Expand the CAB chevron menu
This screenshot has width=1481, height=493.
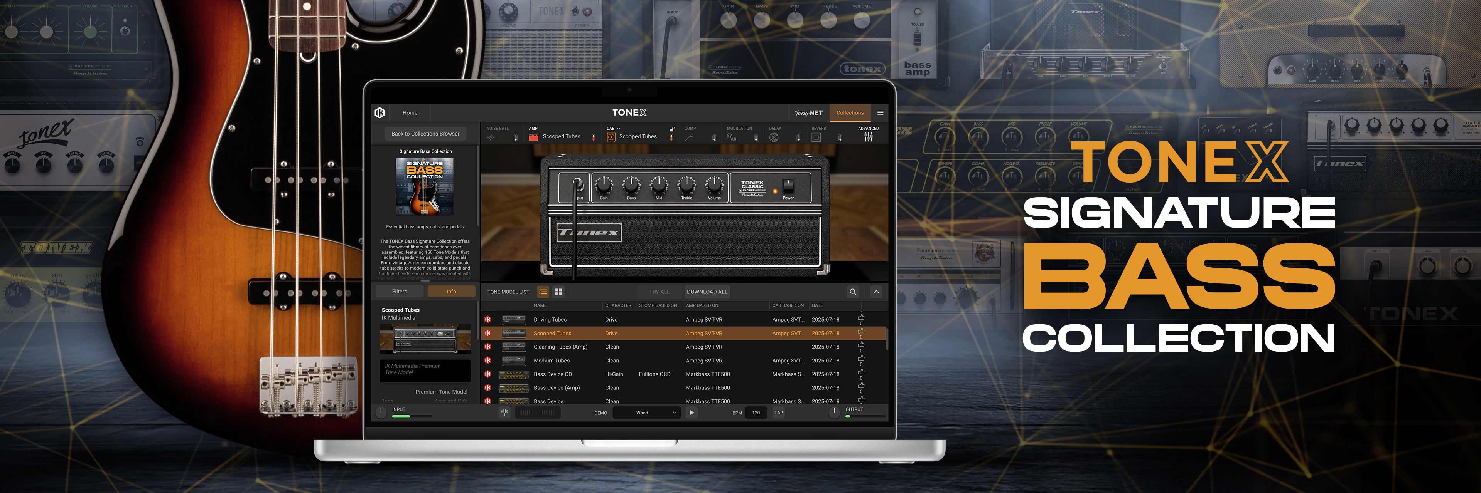[619, 129]
